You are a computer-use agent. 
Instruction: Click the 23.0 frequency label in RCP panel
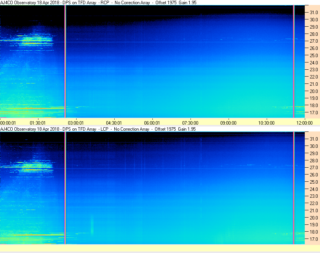(314, 70)
